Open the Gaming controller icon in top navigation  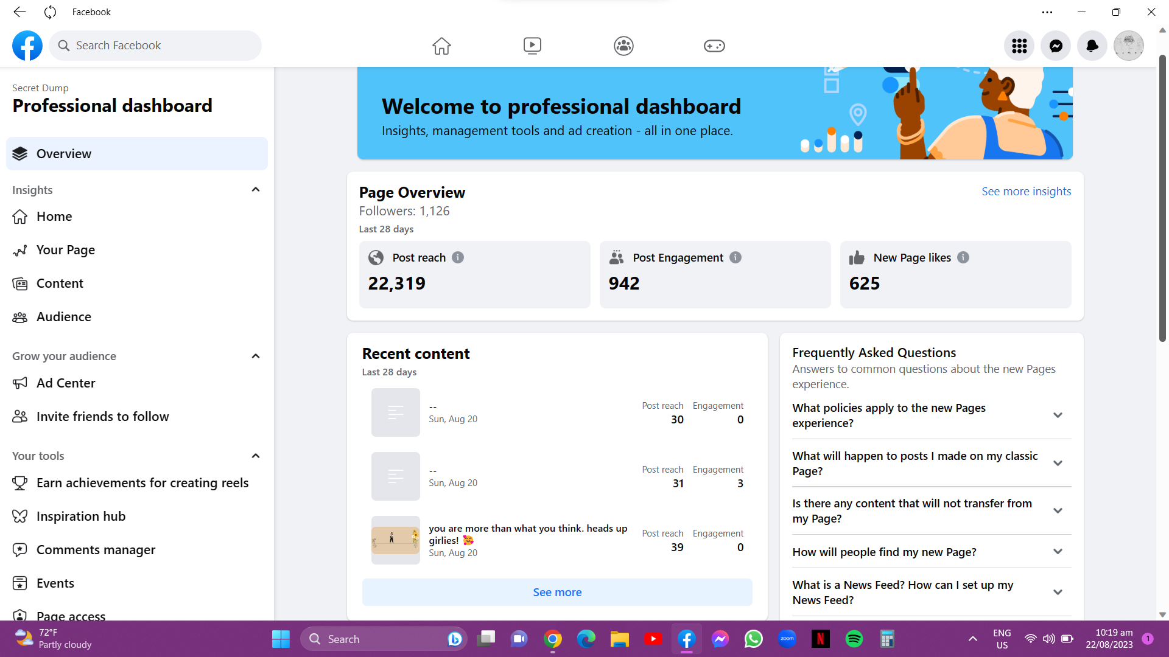714,46
